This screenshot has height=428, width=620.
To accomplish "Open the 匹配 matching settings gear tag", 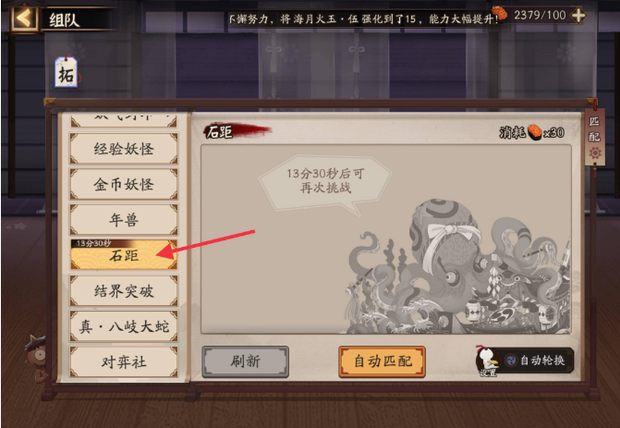I will tap(594, 137).
